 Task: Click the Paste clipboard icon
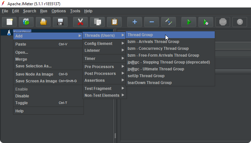(x=114, y=22)
